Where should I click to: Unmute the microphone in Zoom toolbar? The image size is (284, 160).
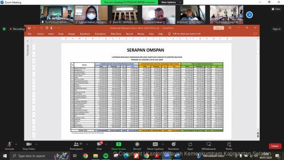[9, 146]
